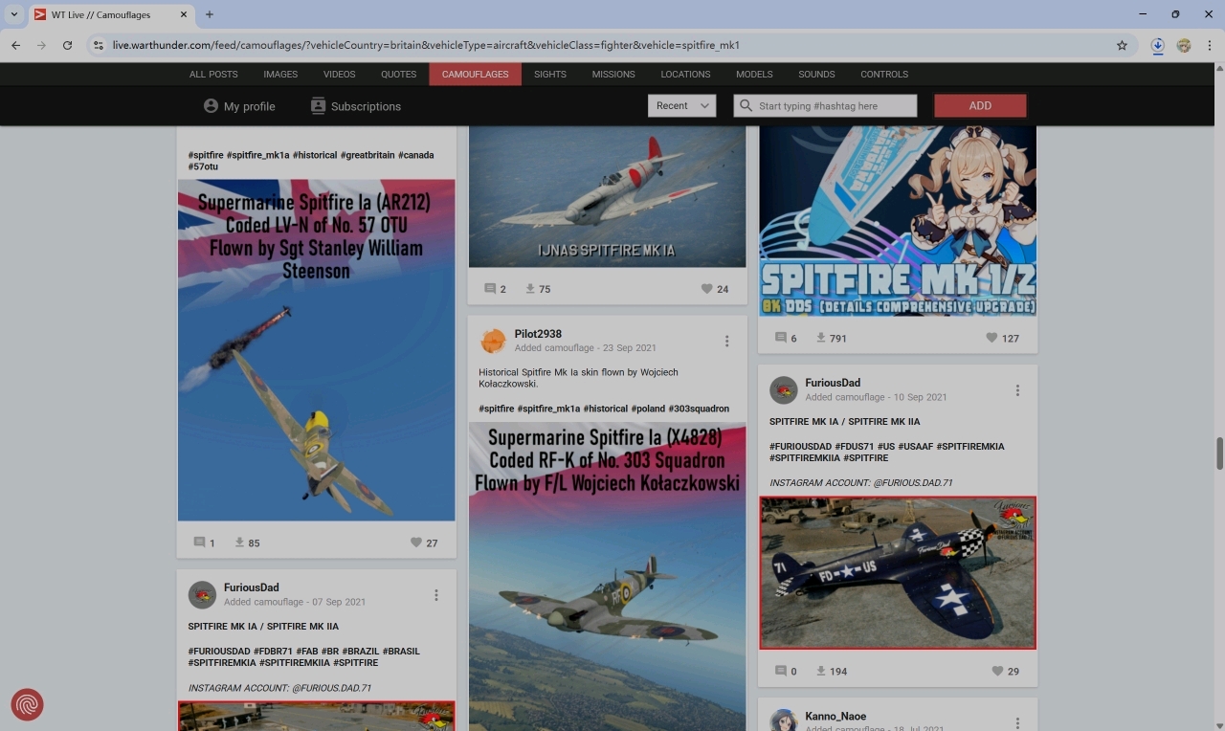
Task: Open My profile icon
Action: coord(211,106)
